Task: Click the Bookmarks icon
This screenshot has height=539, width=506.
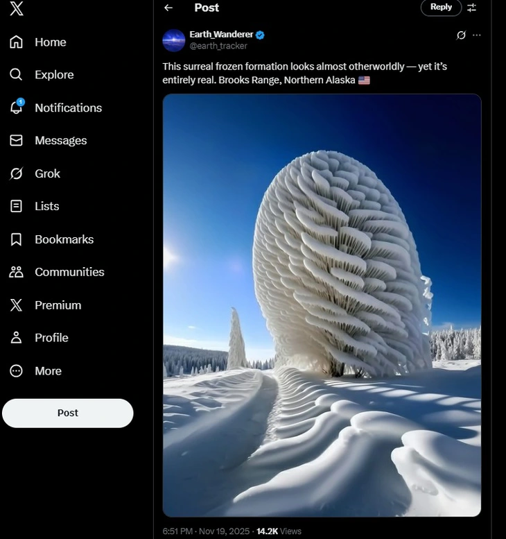Action: [17, 239]
